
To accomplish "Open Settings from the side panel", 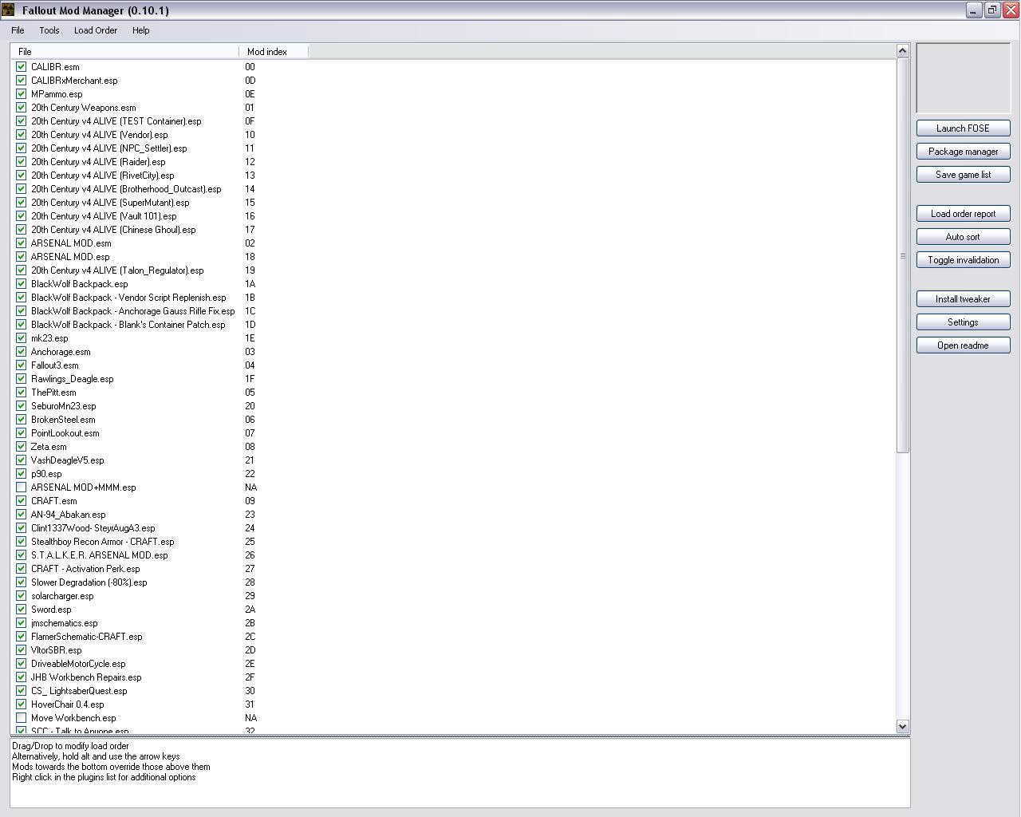I will pos(963,322).
